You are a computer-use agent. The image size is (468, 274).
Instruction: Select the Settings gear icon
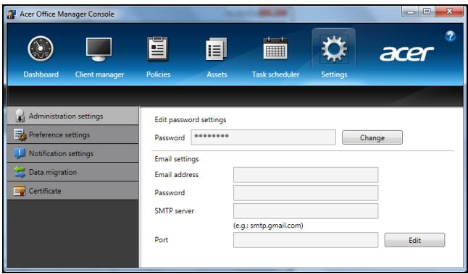[x=334, y=48]
